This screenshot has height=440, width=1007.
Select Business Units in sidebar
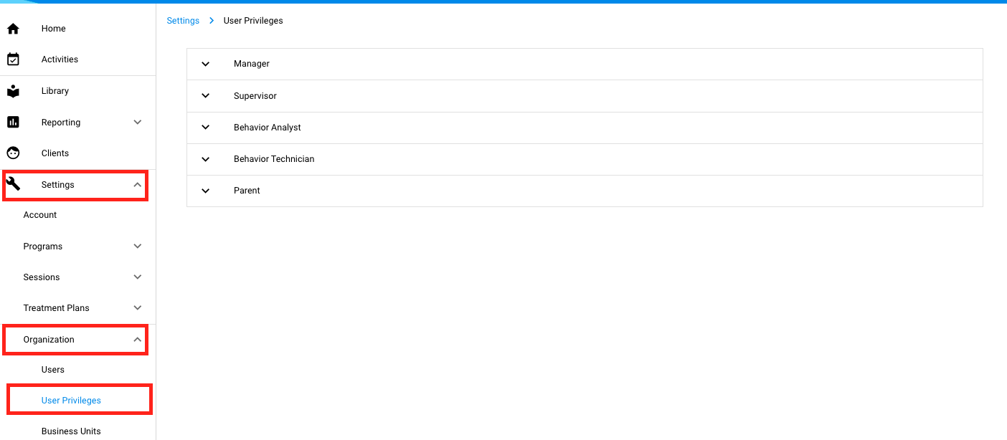tap(71, 431)
